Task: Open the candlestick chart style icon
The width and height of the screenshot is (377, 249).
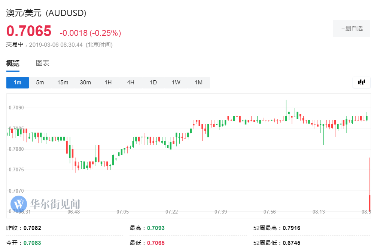Action: 361,82
